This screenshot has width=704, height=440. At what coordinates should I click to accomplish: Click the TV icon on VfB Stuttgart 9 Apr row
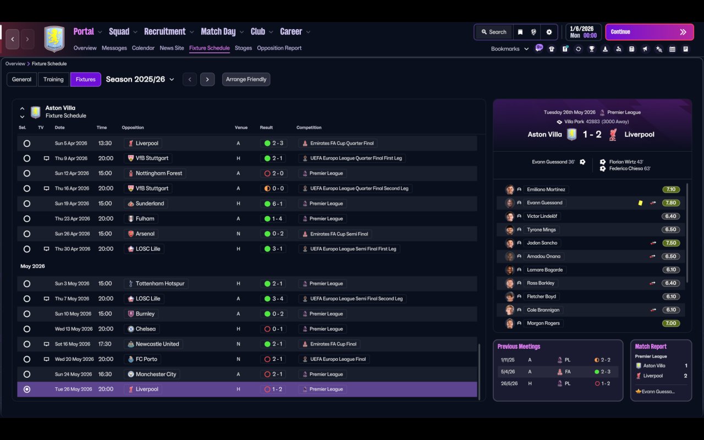[x=47, y=158]
